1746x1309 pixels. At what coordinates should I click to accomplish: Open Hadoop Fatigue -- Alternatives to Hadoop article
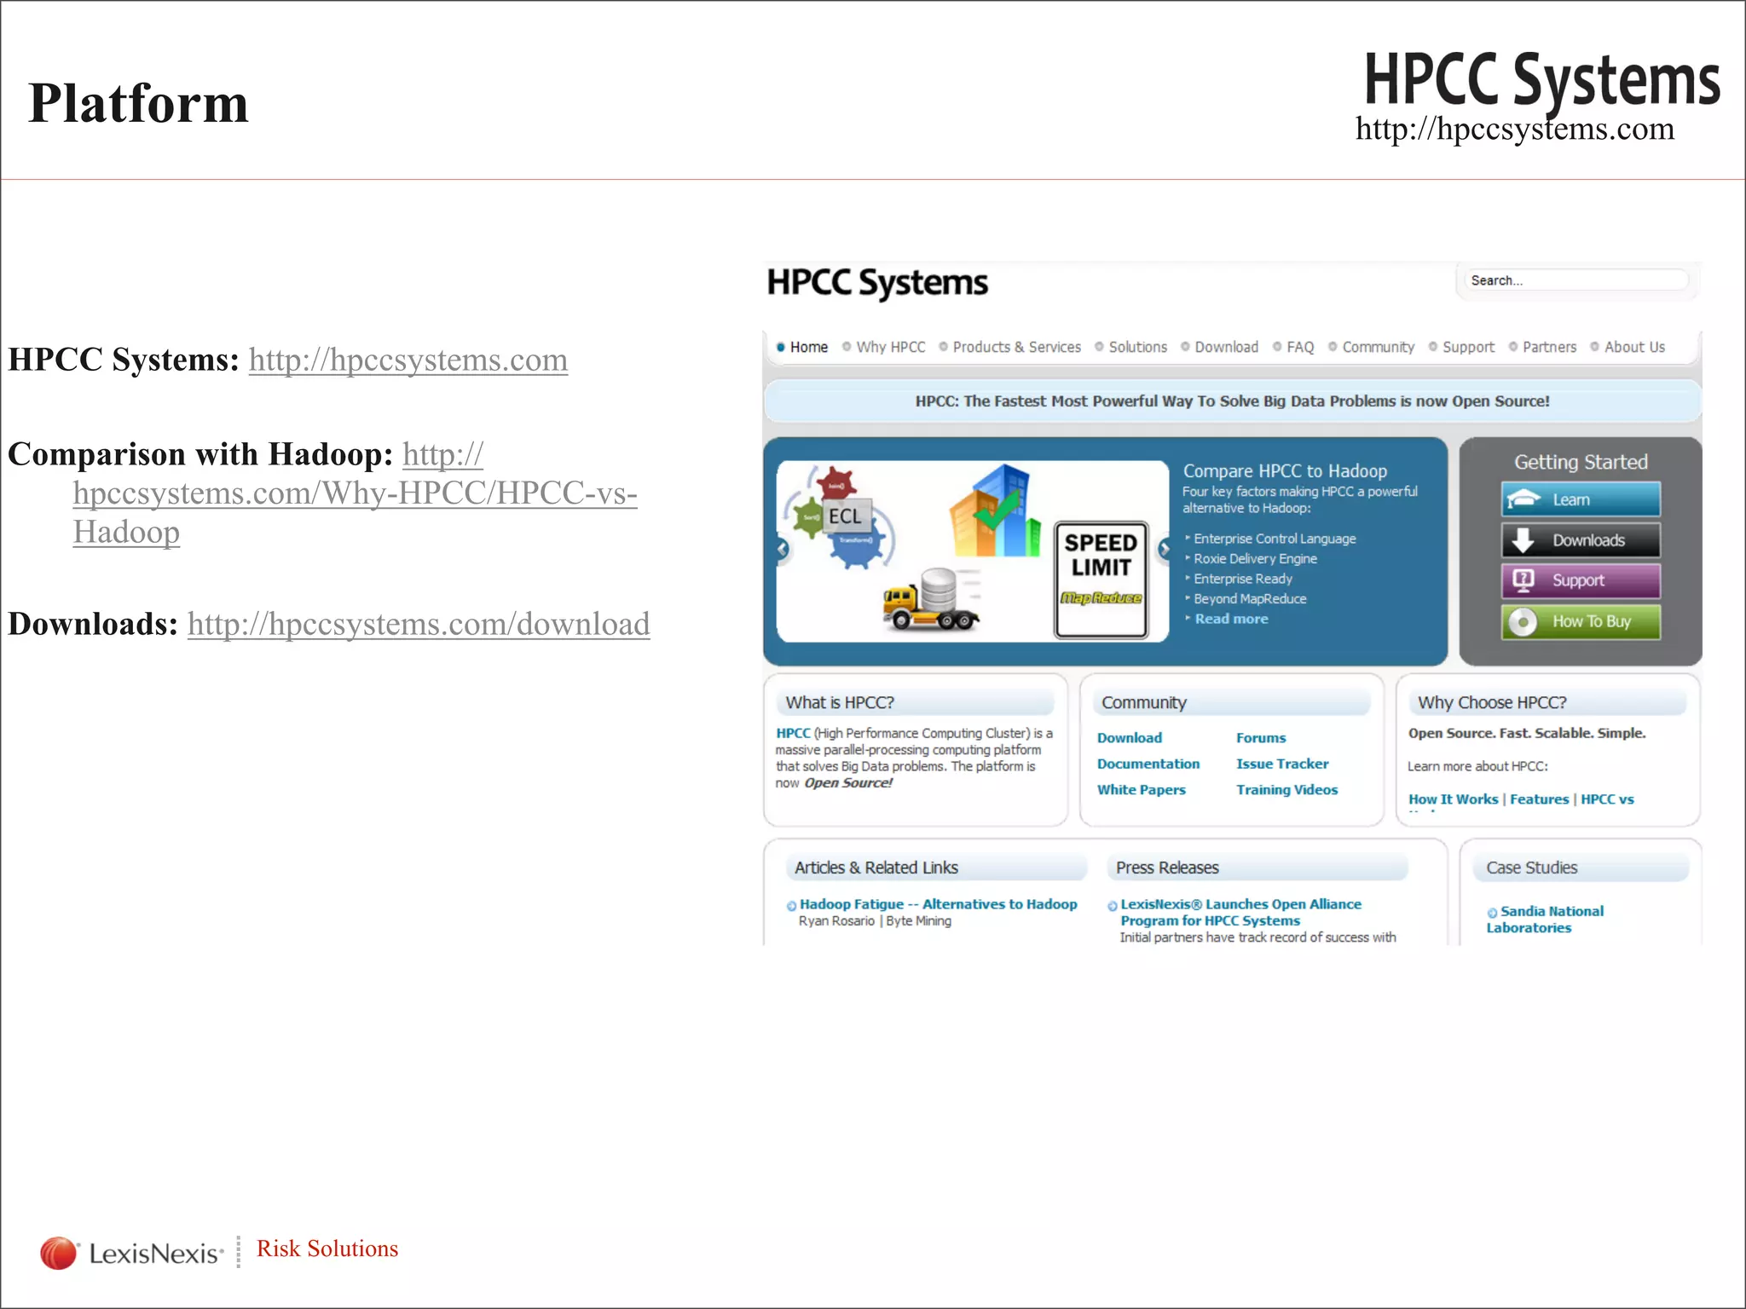[x=938, y=904]
